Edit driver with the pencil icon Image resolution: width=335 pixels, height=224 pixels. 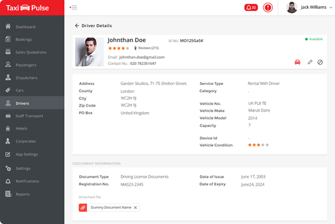coord(310,62)
